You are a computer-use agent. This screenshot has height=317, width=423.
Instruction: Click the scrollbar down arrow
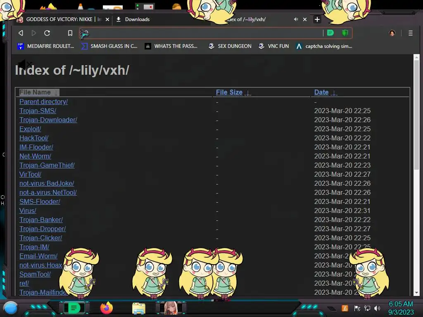[x=416, y=293]
